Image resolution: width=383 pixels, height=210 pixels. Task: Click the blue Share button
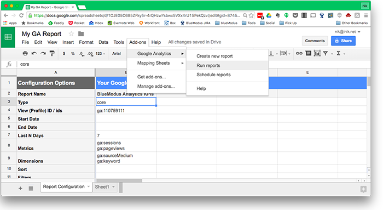(x=343, y=41)
